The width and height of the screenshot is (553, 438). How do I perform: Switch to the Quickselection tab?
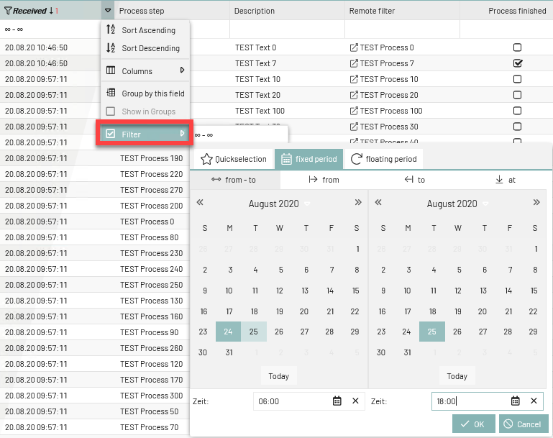[x=234, y=159]
